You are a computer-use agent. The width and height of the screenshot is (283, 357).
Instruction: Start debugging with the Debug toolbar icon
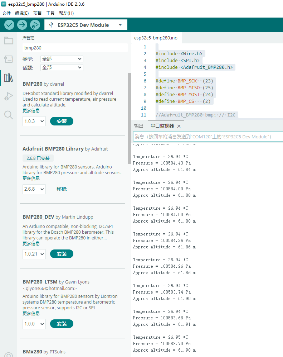(35, 25)
